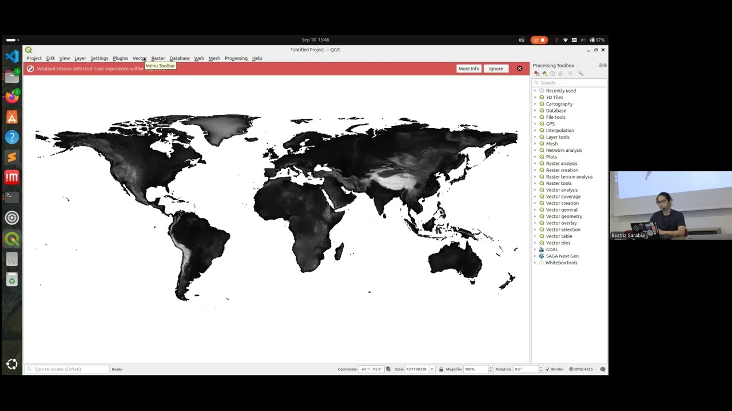Open the View menu
The image size is (732, 411).
pos(64,58)
